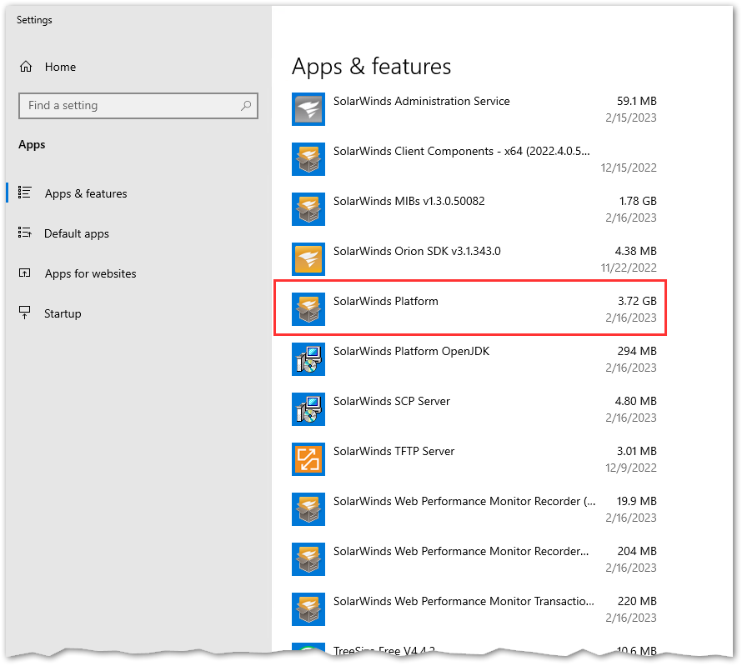Click SolarWinds TFTP Server orange icon
The image size is (742, 666).
point(308,459)
